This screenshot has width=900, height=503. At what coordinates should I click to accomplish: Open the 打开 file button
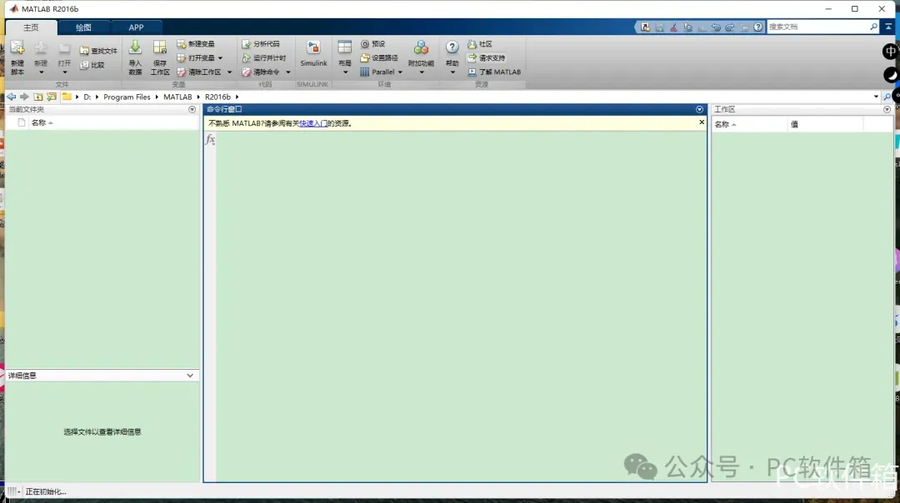pos(64,54)
